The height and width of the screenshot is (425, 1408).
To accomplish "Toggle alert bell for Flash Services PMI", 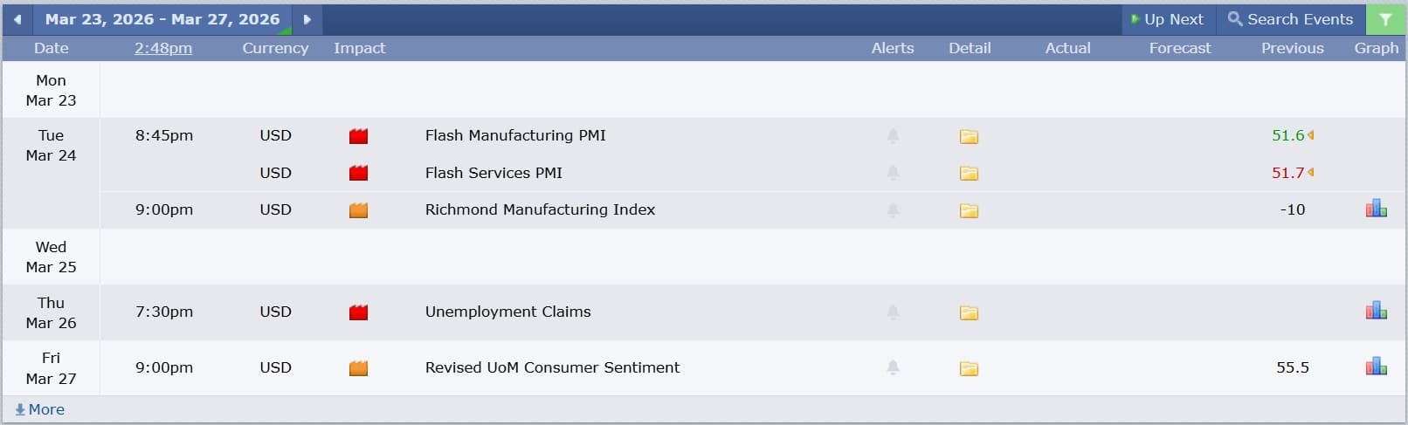I will coord(893,173).
